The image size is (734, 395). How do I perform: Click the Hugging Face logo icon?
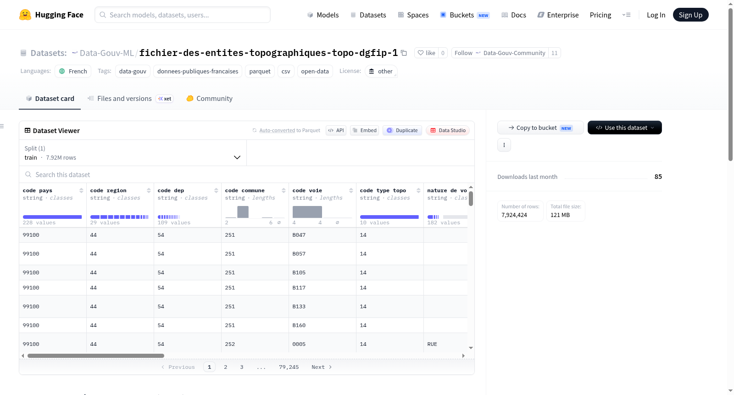(25, 15)
